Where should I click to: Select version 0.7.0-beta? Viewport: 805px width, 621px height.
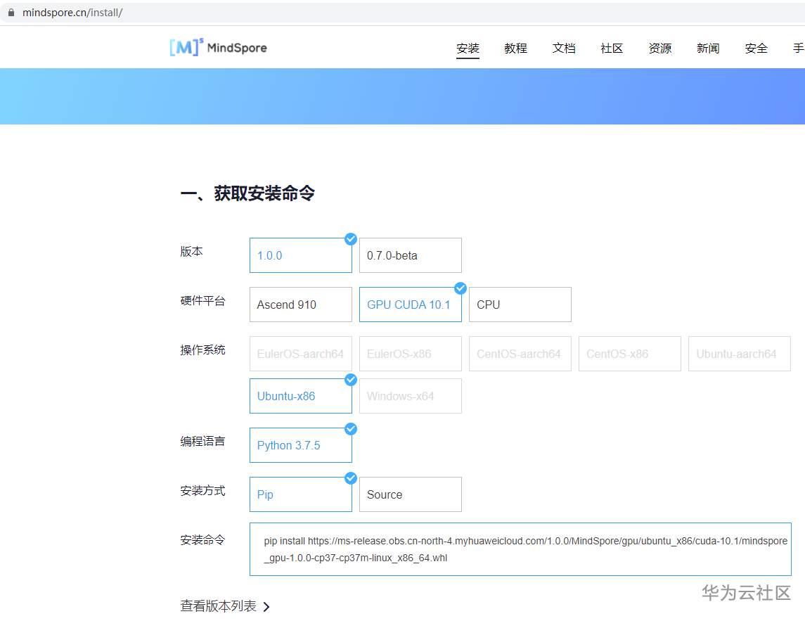(410, 255)
